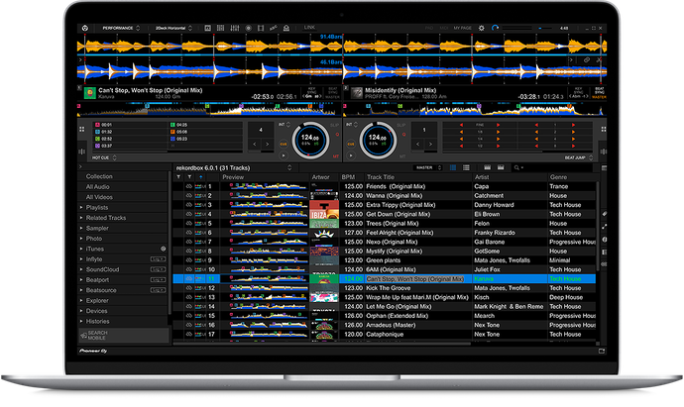The height and width of the screenshot is (407, 684).
Task: Switch to blue artwork list view icon
Action: click(453, 167)
